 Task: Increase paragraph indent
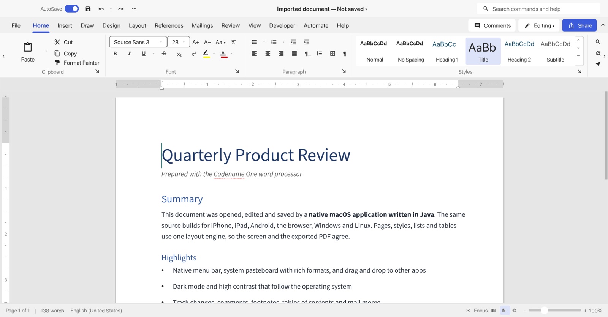pyautogui.click(x=307, y=42)
